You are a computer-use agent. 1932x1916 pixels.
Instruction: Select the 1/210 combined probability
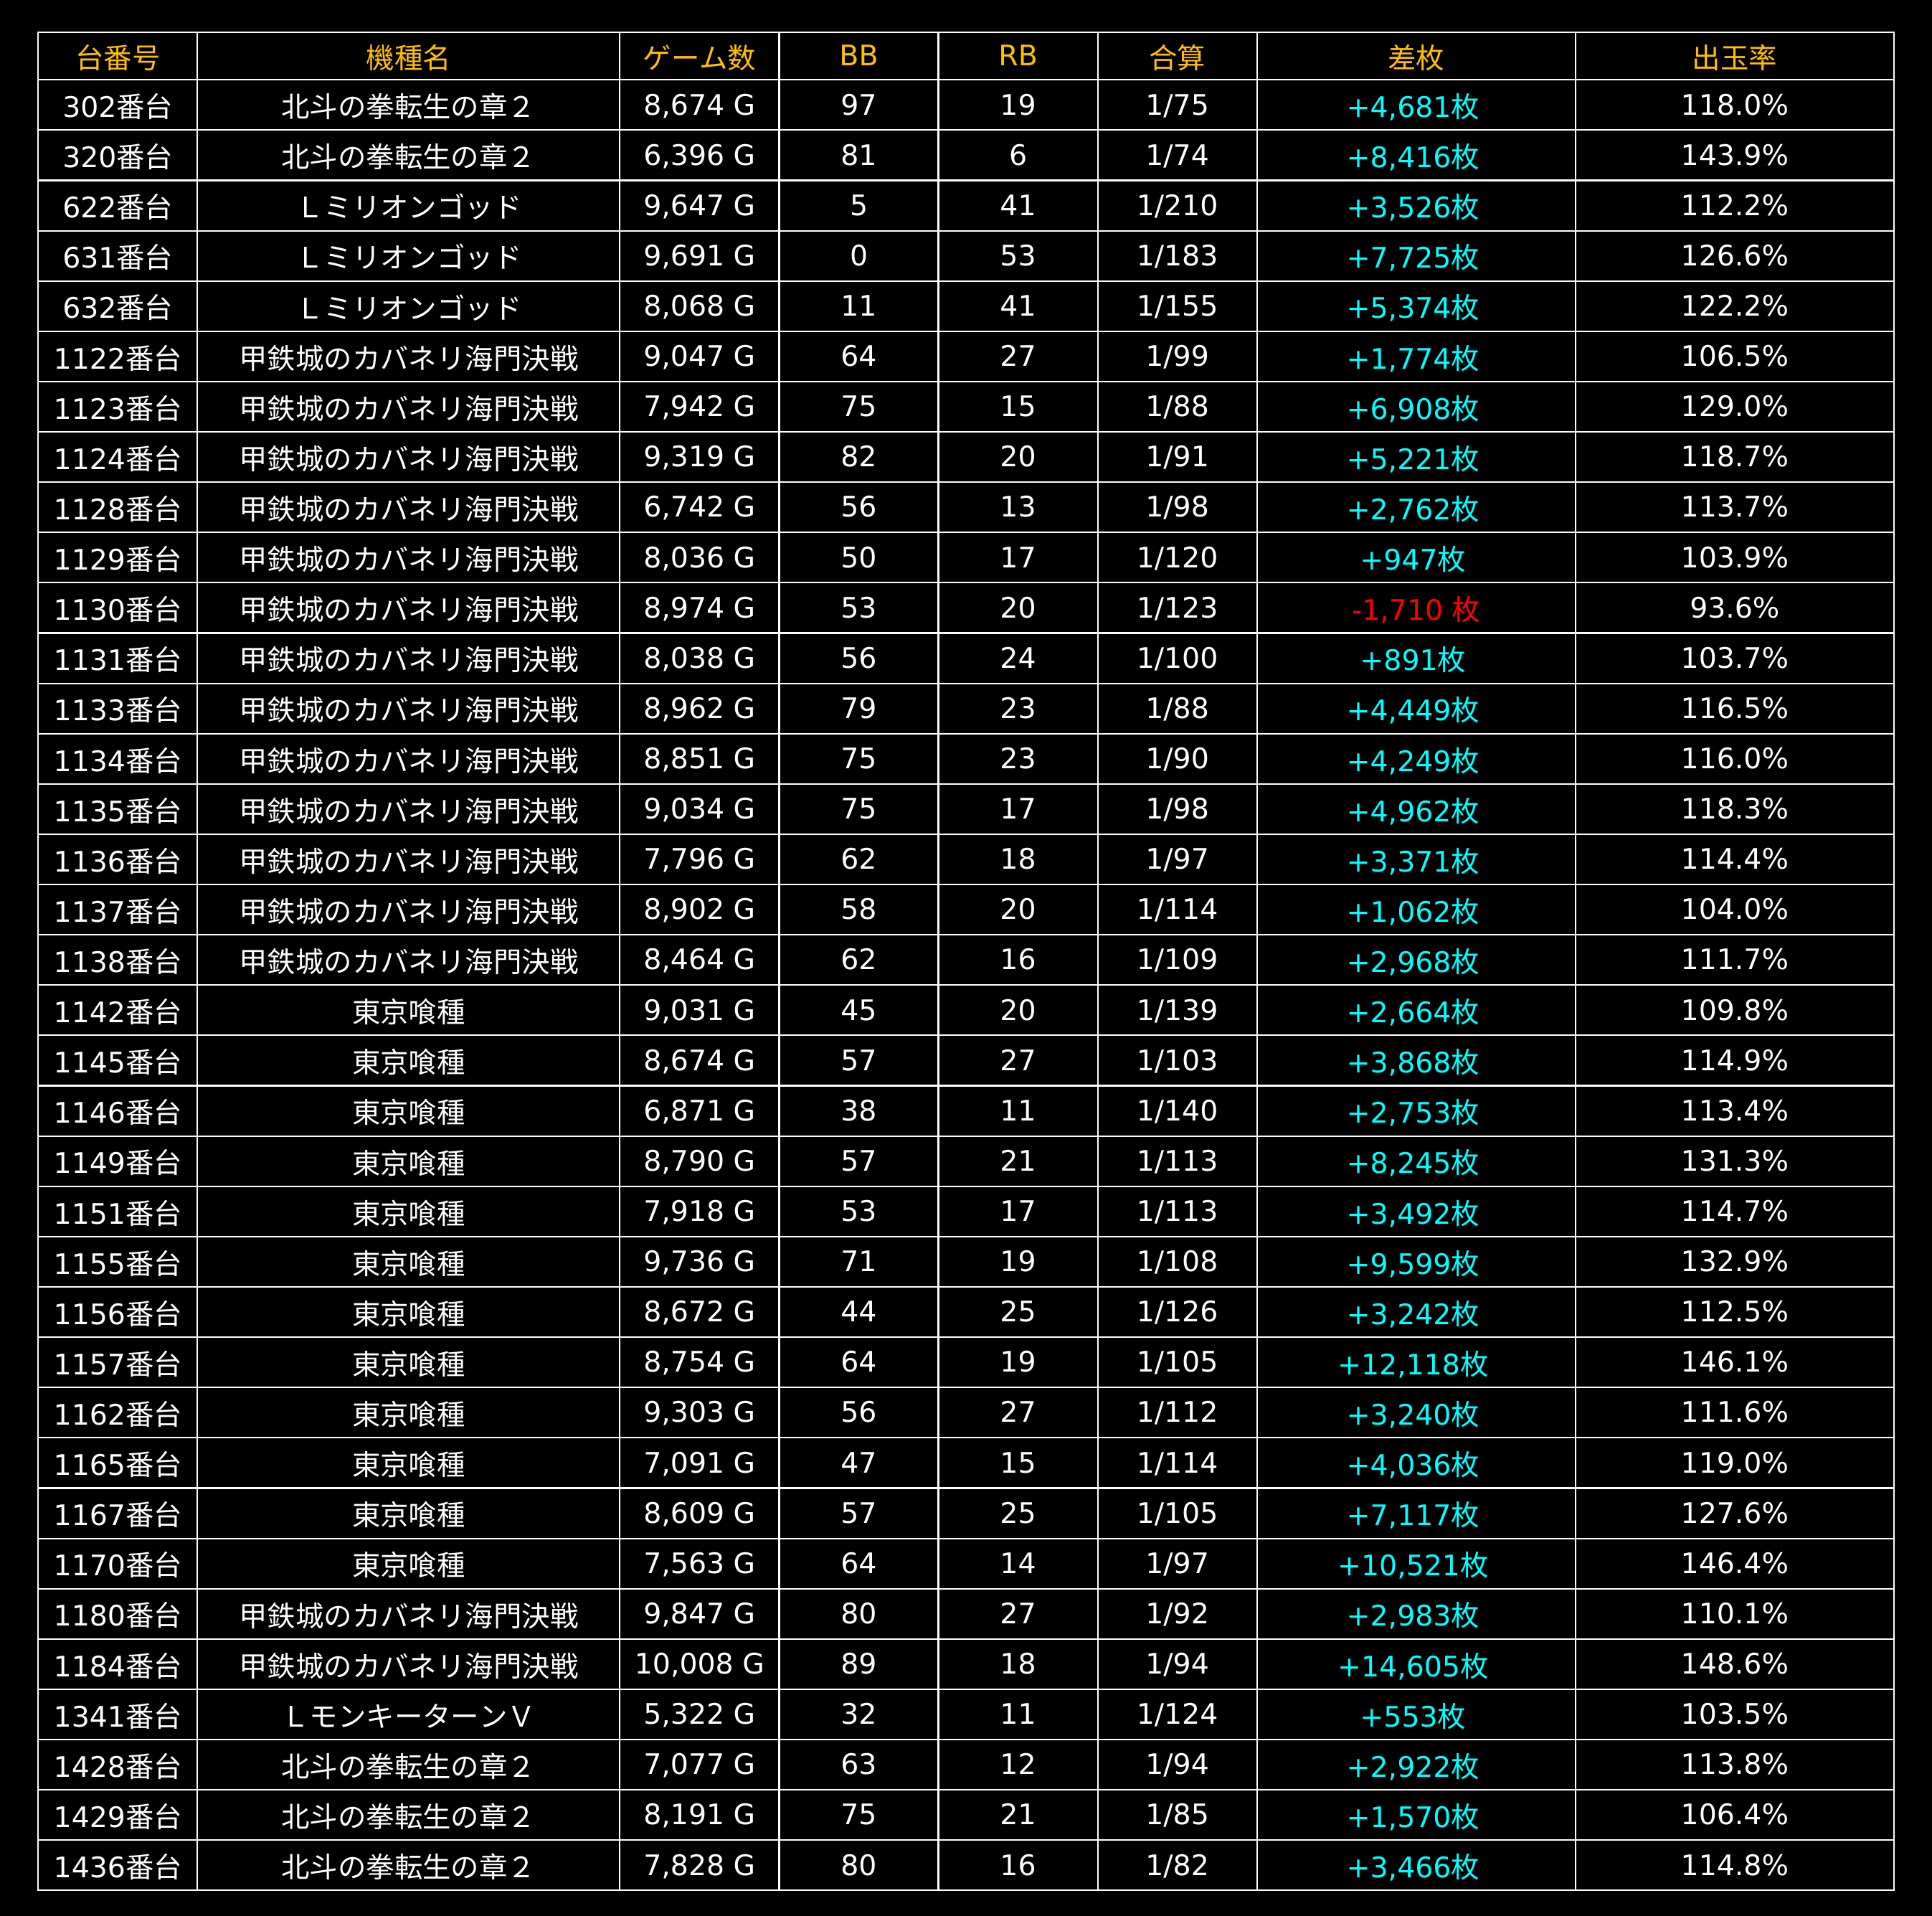click(x=1177, y=206)
